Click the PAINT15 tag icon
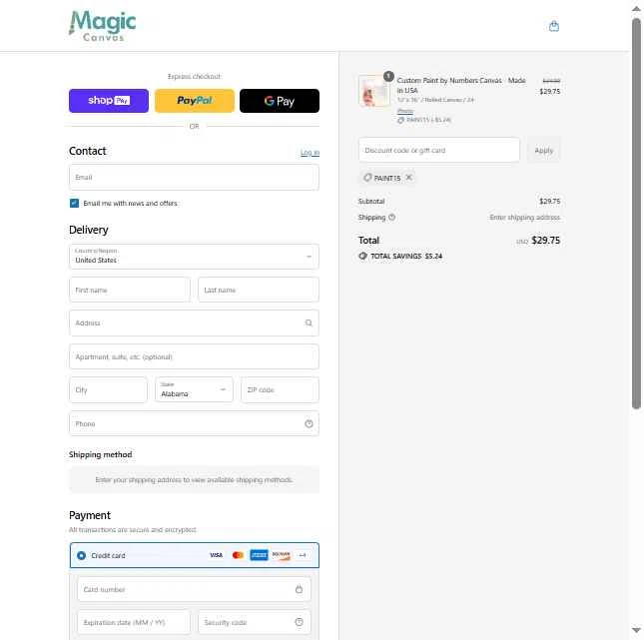 coord(367,178)
